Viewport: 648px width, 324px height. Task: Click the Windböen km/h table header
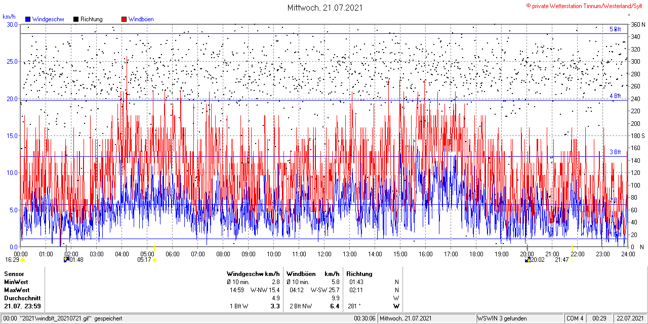[x=313, y=274]
